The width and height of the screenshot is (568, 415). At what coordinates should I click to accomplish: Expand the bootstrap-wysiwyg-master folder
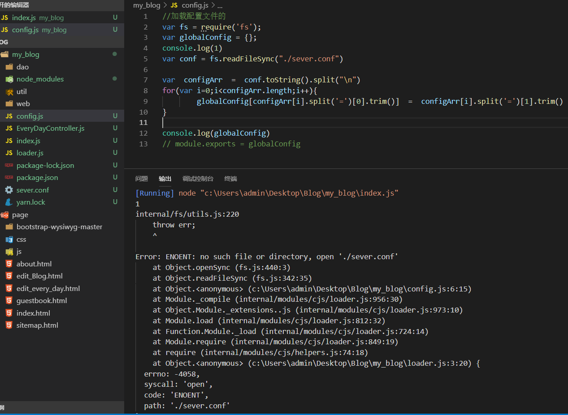coord(59,227)
